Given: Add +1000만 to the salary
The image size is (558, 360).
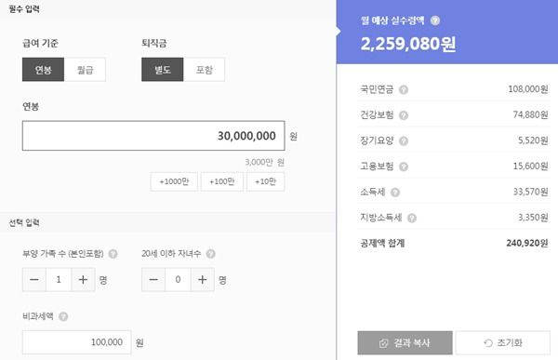Looking at the screenshot, I should pyautogui.click(x=174, y=181).
